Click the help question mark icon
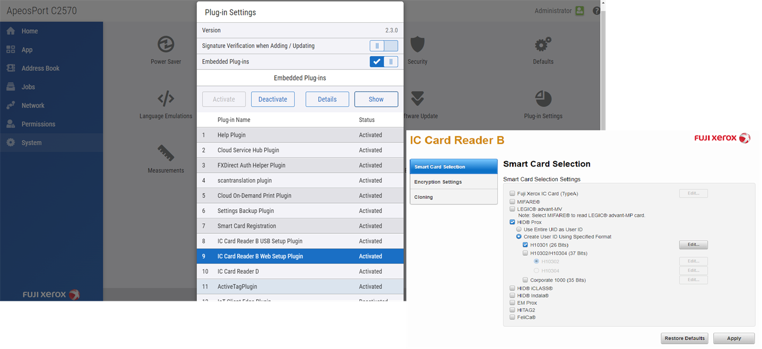Image resolution: width=762 pixels, height=349 pixels. tap(597, 11)
